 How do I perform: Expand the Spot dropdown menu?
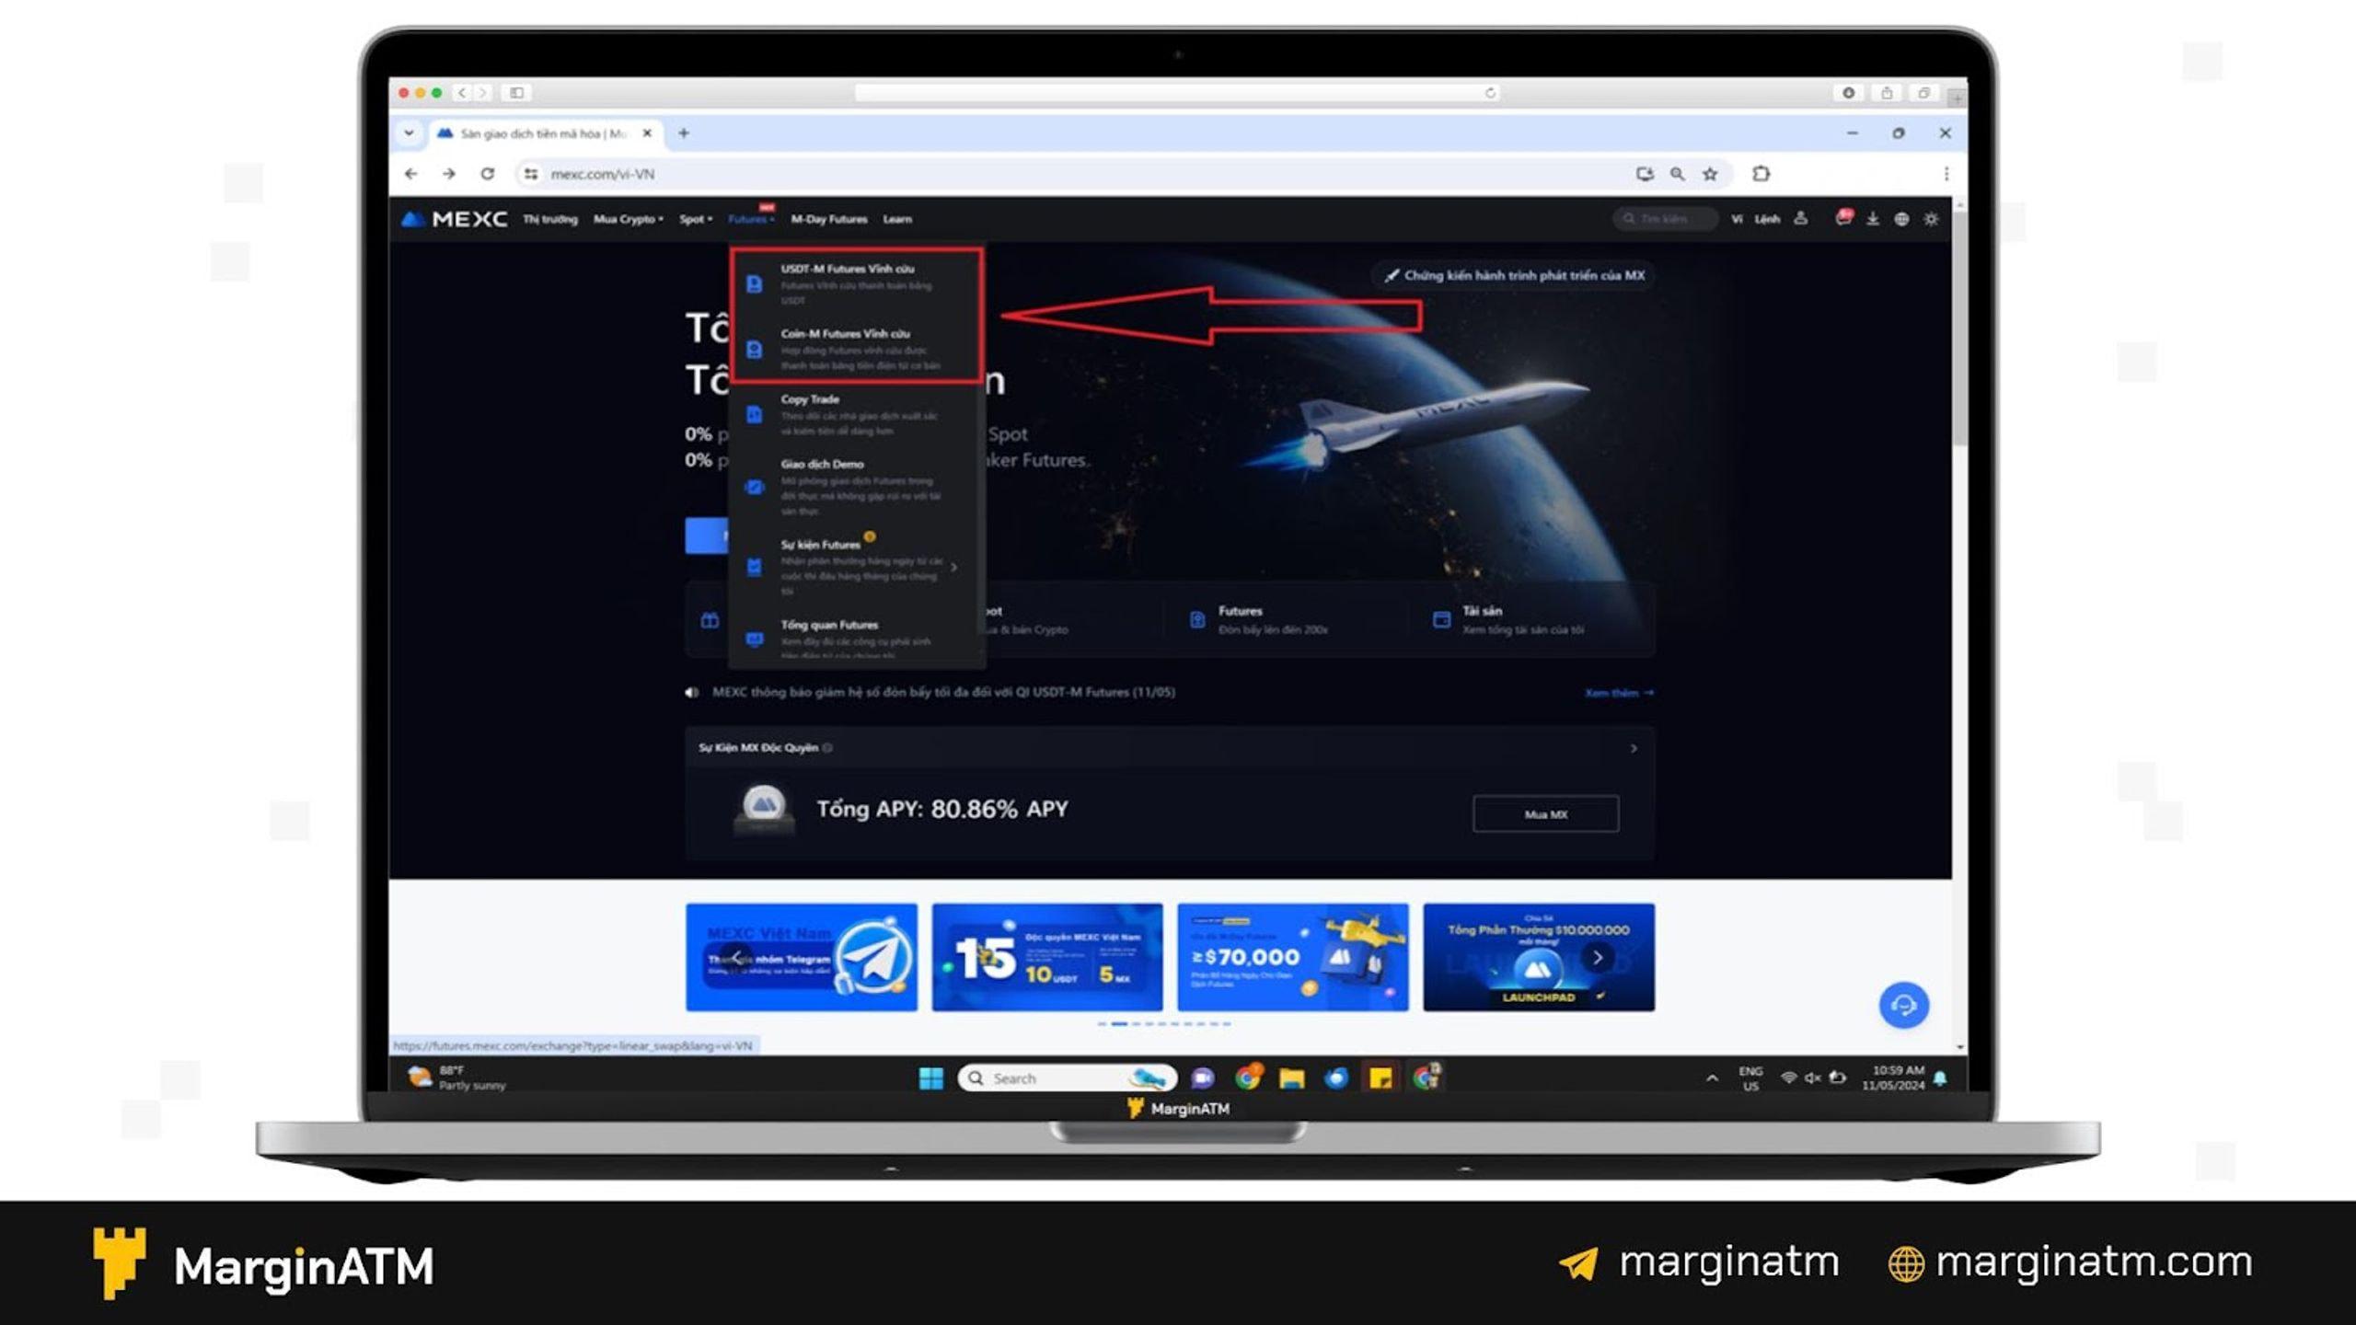(695, 219)
